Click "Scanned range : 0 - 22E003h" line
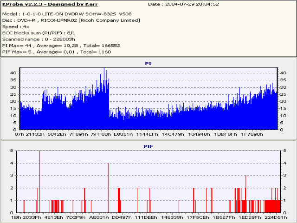The image size is (297, 223). tap(39, 39)
